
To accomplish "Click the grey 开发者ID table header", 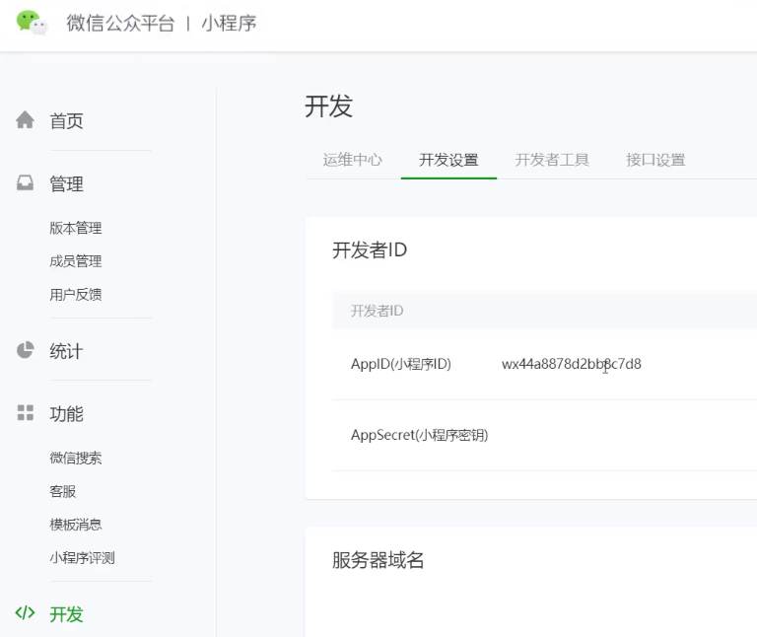I will pos(378,311).
